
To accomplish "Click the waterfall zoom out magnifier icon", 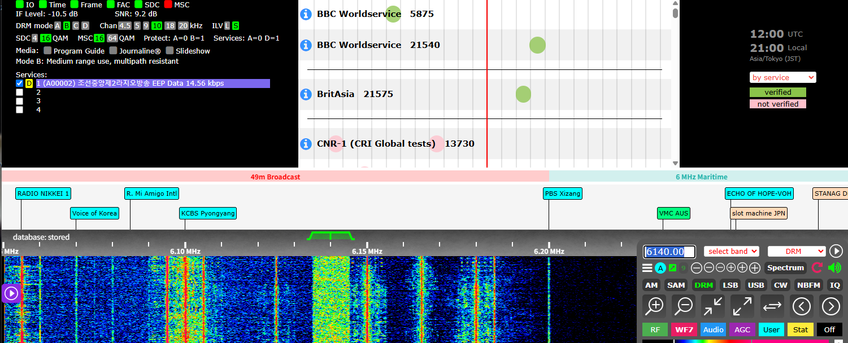I will tap(684, 306).
